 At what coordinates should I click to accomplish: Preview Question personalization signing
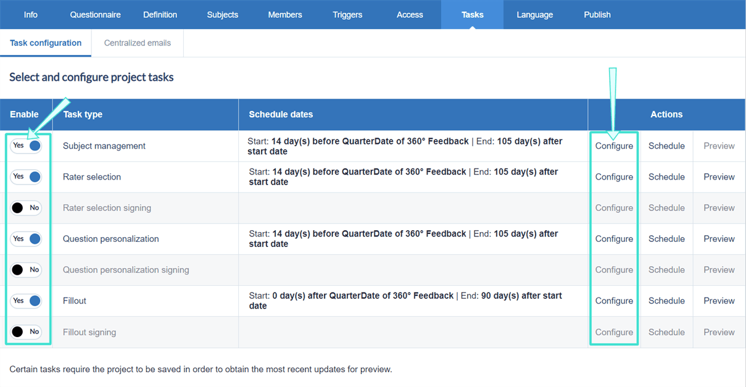click(x=719, y=270)
